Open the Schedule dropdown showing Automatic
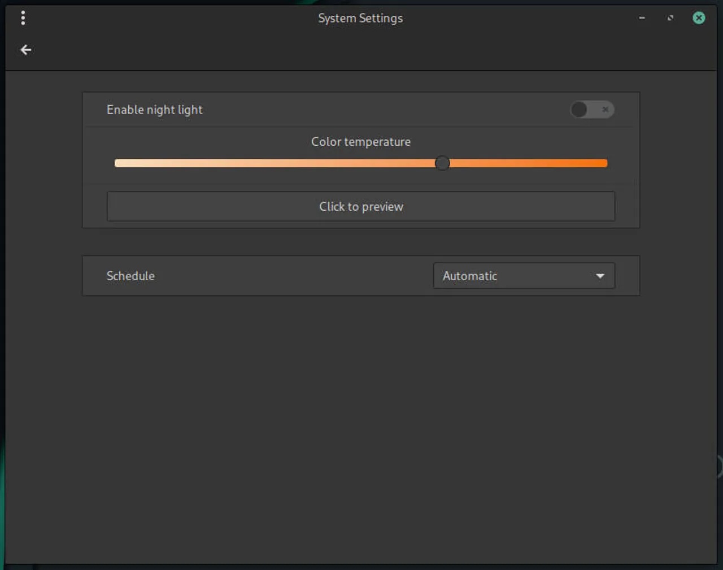The image size is (723, 570). click(524, 276)
